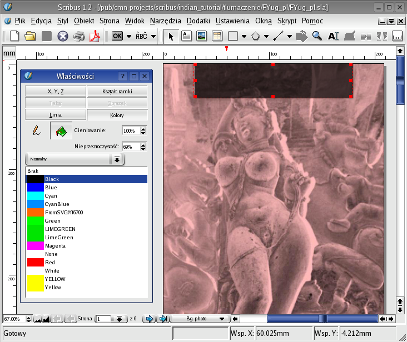Open the Narzędzia menu
Image resolution: width=407 pixels, height=342 pixels.
[166, 21]
